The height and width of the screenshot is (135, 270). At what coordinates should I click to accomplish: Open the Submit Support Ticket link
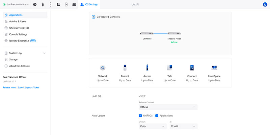[28, 87]
